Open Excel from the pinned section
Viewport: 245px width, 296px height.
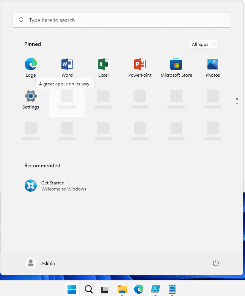[104, 68]
